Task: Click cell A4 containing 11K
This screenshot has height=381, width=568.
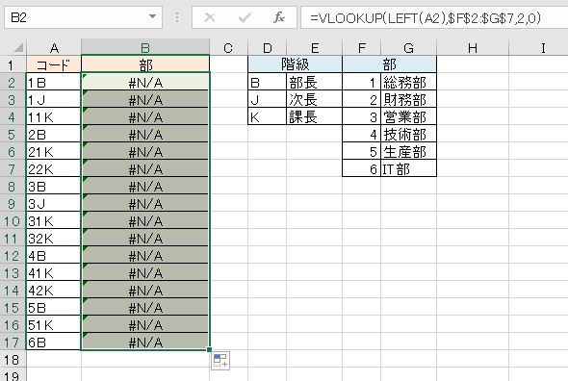Action: click(54, 117)
